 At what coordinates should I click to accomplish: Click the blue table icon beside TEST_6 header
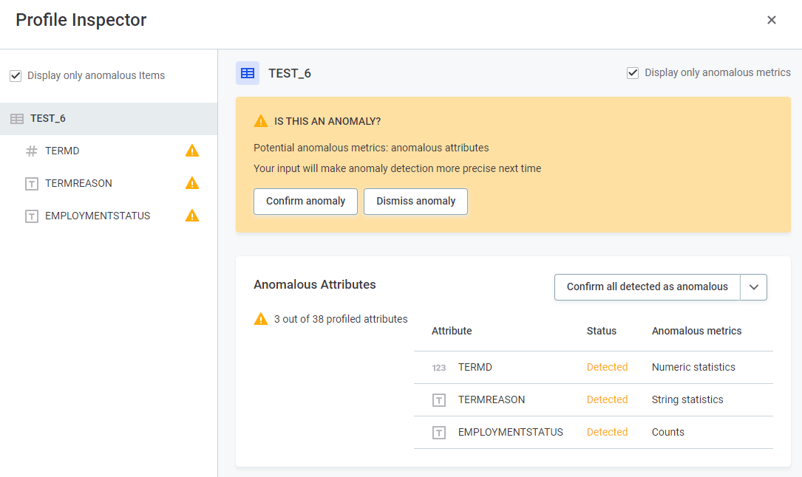coord(248,73)
